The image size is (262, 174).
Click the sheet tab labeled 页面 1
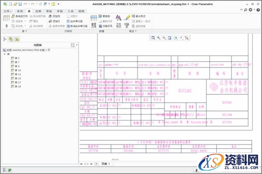point(106,164)
